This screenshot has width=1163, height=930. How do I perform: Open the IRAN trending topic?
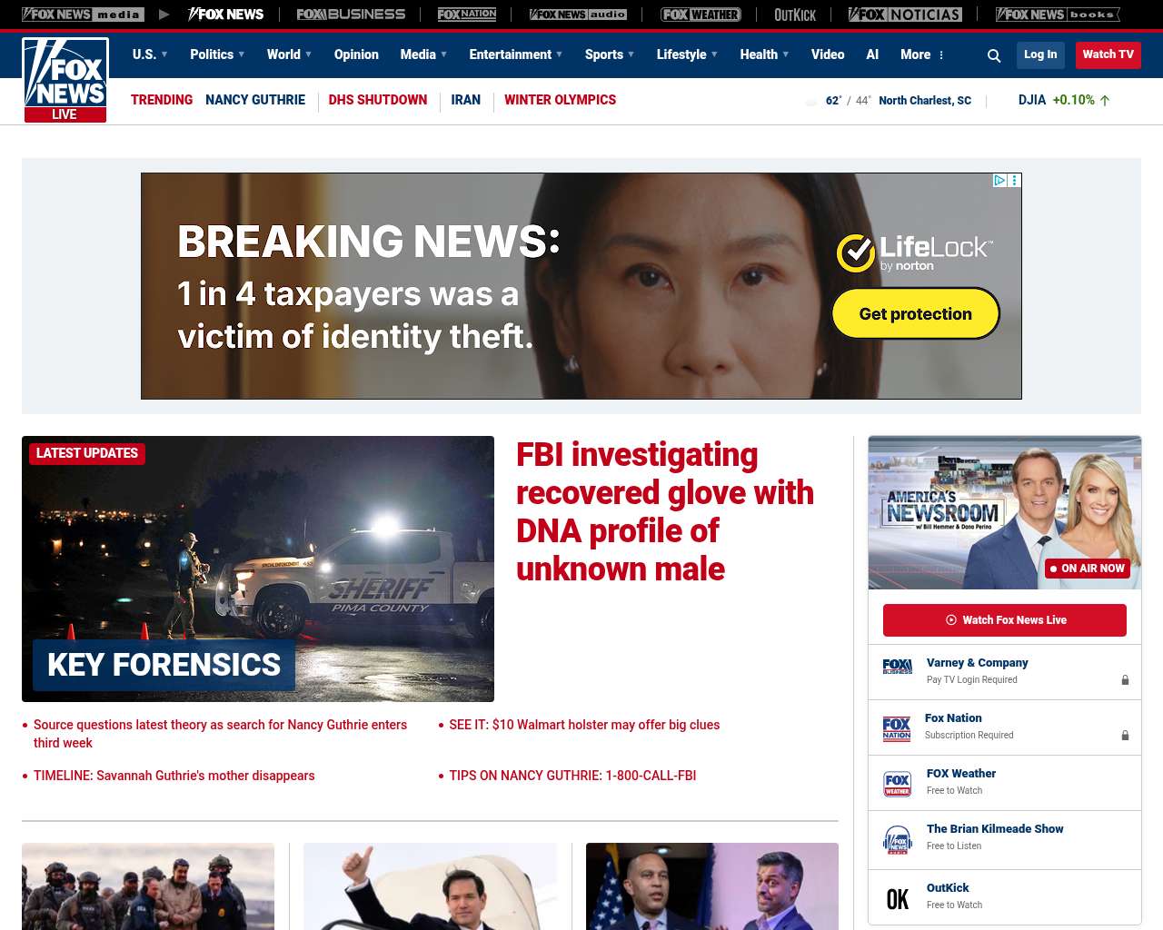pyautogui.click(x=466, y=100)
